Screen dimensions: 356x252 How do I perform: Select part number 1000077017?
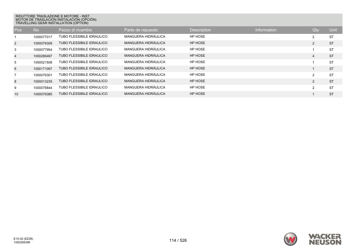click(x=43, y=37)
